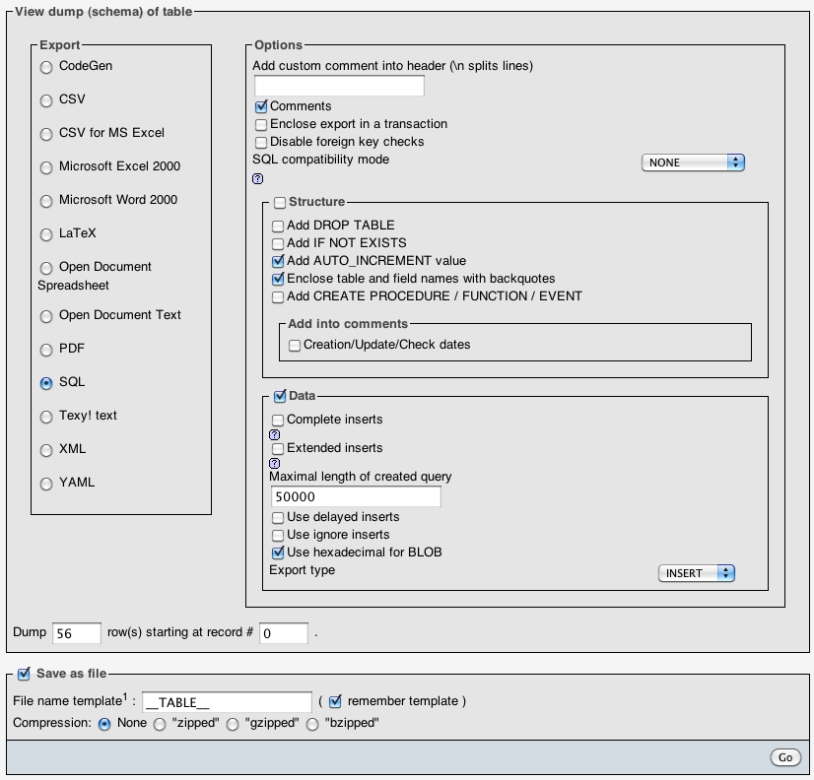Open SQL compatibility mode dropdown
Image resolution: width=814 pixels, height=780 pixels.
pos(693,162)
